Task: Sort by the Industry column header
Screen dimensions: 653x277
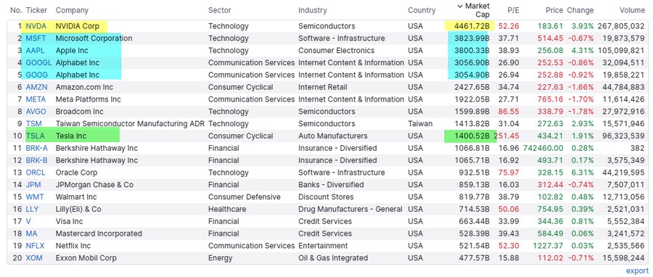Action: (x=312, y=10)
